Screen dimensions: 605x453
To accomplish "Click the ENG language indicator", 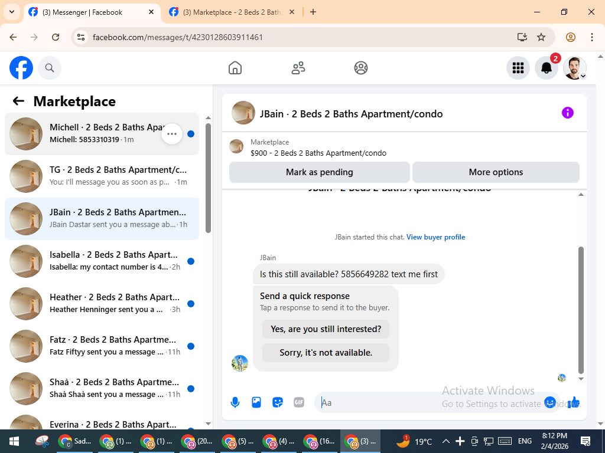I will click(525, 441).
